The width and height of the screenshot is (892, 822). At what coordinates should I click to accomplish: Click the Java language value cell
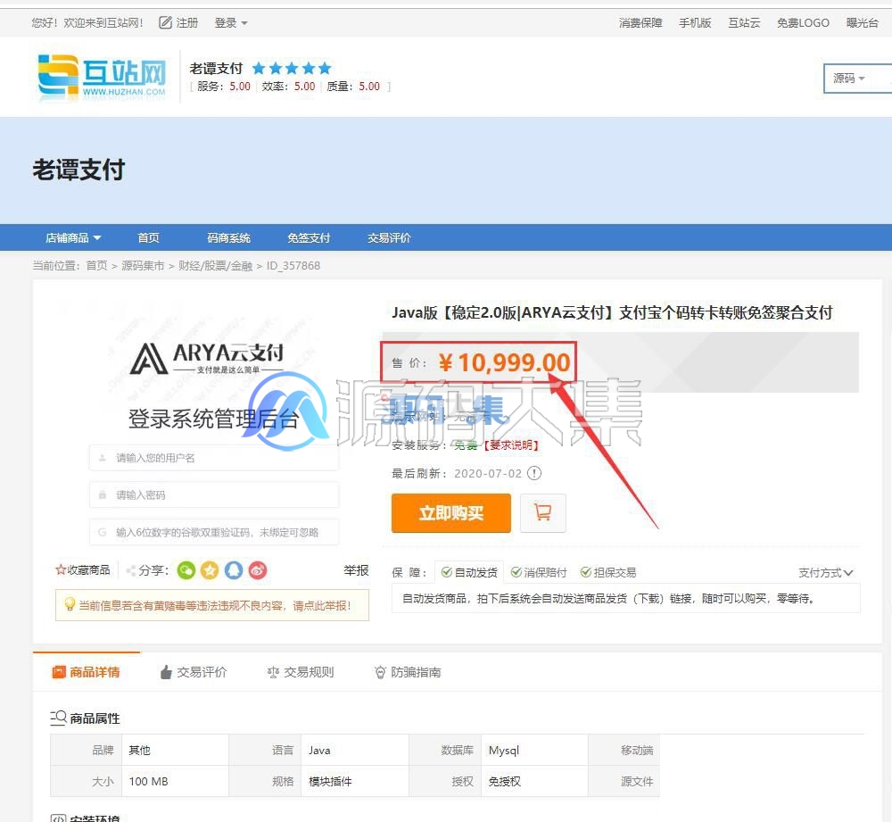pos(355,751)
